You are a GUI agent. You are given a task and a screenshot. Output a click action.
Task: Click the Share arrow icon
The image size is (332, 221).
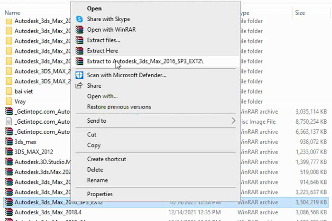(79, 85)
